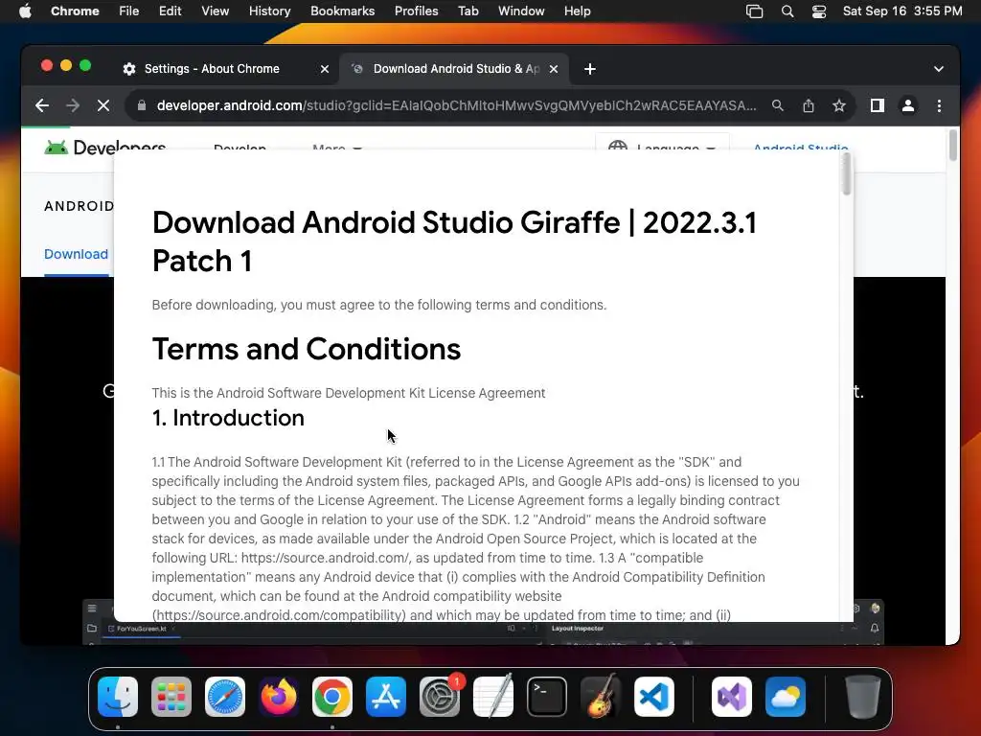Click the address bar URL
This screenshot has height=736, width=981.
pos(456,105)
